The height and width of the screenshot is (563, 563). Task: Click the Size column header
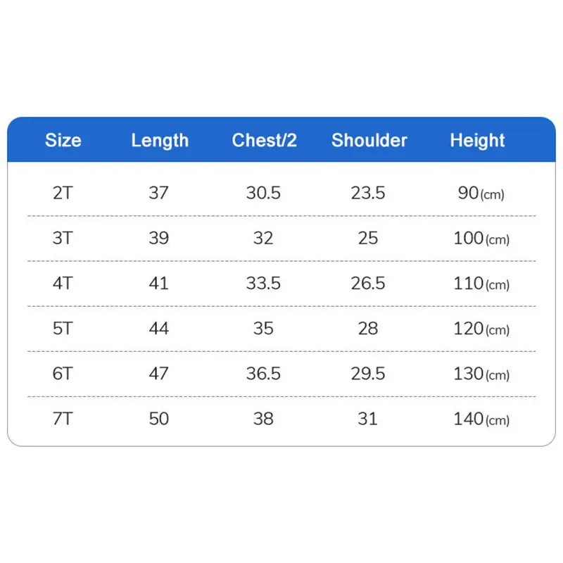(x=63, y=140)
